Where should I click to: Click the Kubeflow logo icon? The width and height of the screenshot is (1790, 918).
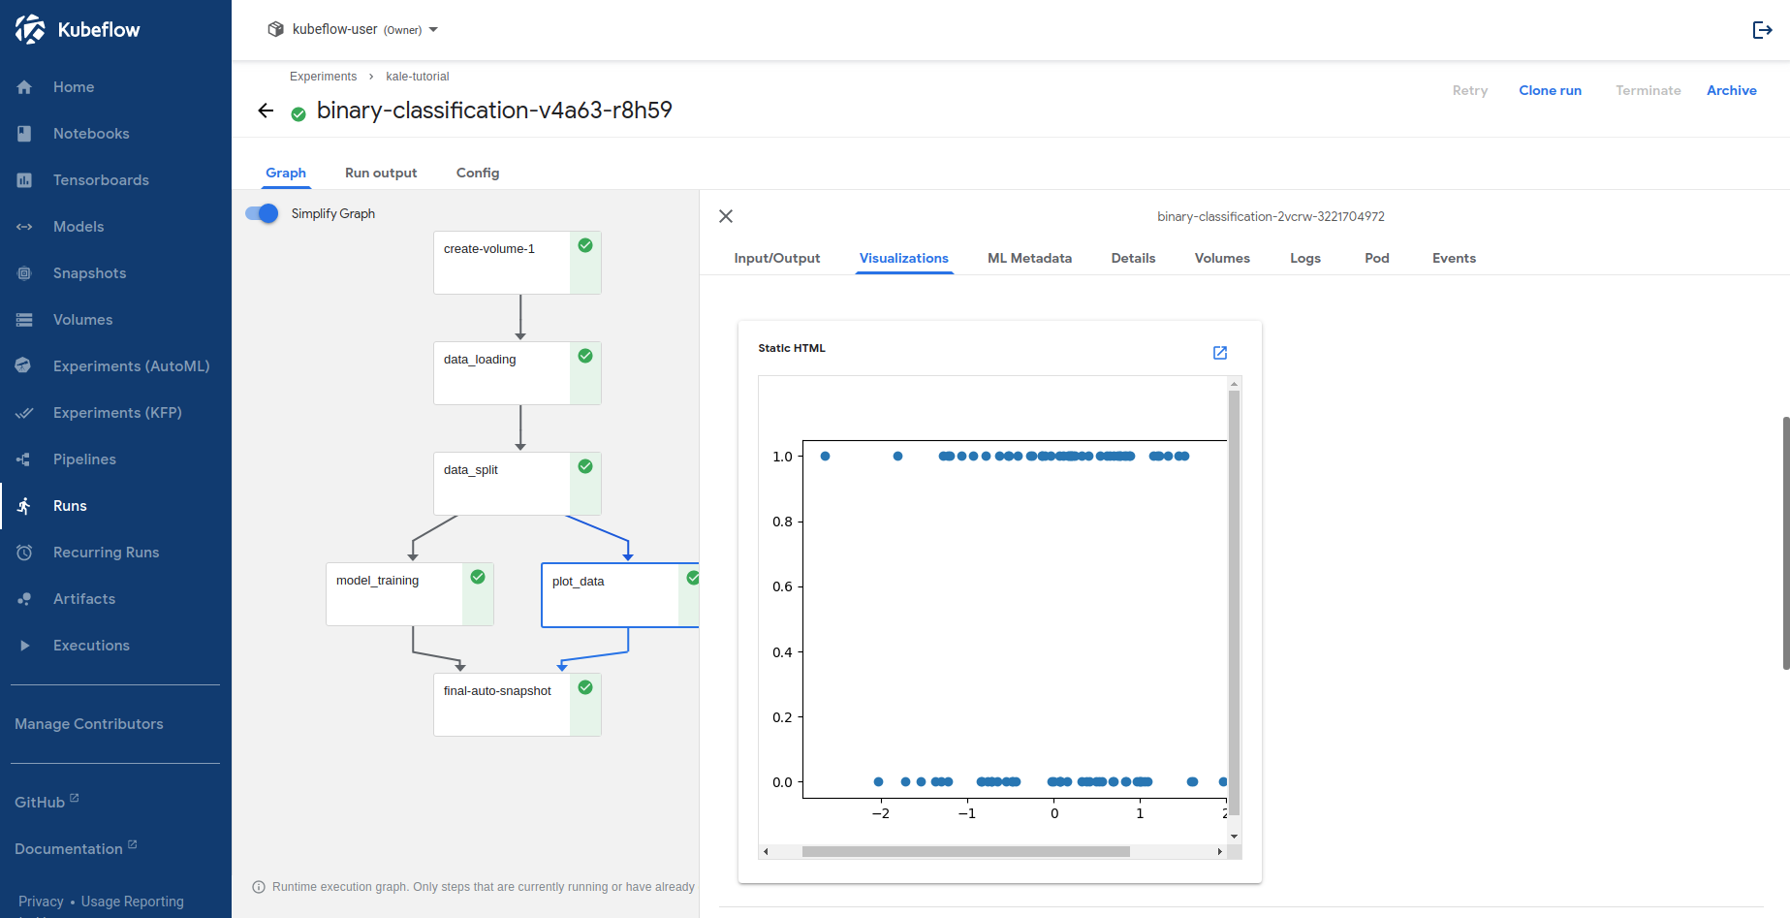click(30, 29)
